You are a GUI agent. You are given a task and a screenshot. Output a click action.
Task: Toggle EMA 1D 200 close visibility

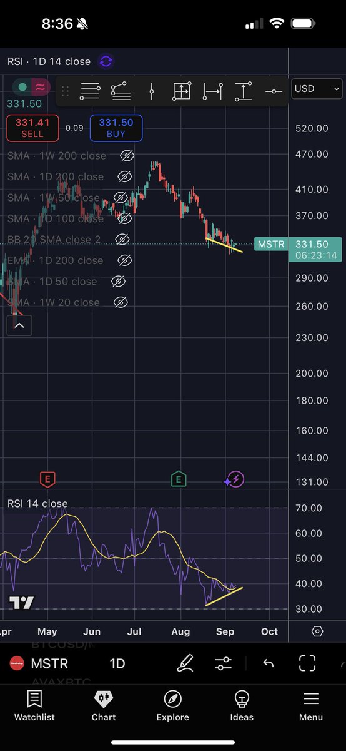pos(124,260)
